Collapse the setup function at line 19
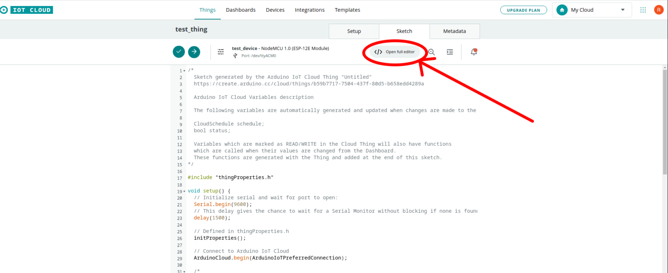Screen dimensions: 668x273 [184, 191]
